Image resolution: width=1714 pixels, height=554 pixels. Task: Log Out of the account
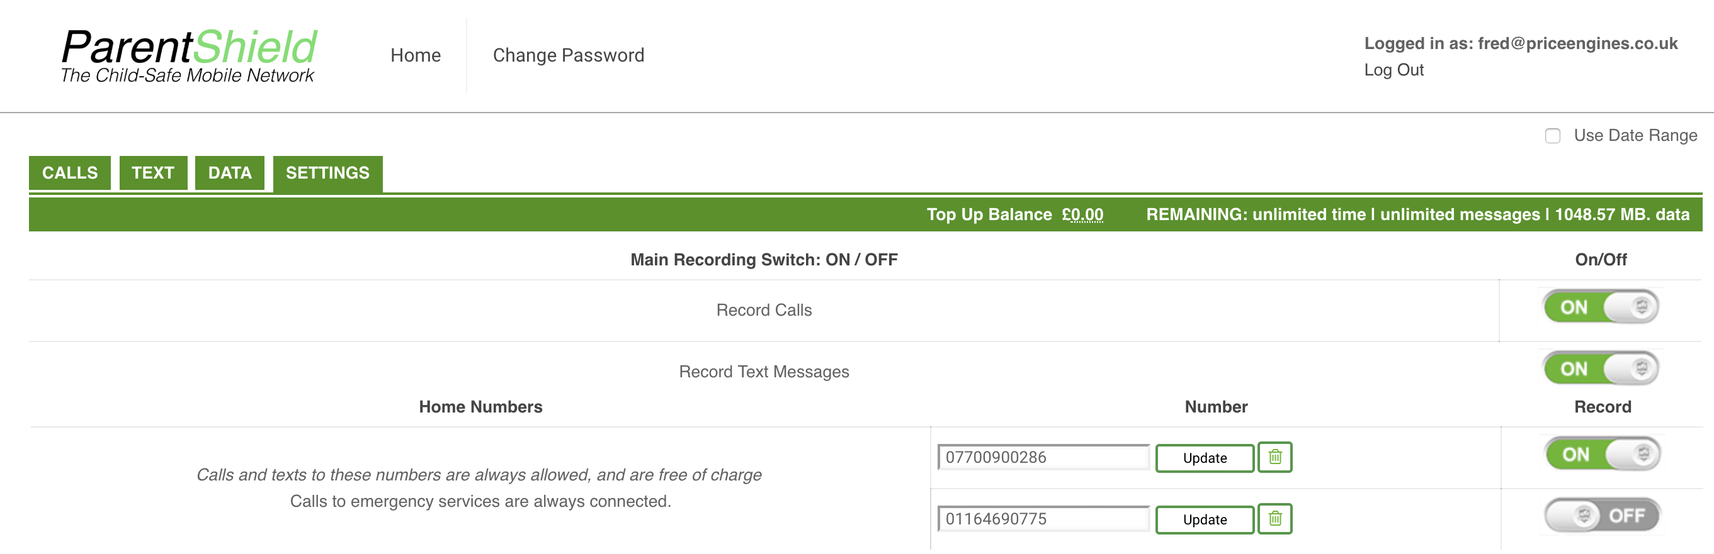(x=1393, y=70)
